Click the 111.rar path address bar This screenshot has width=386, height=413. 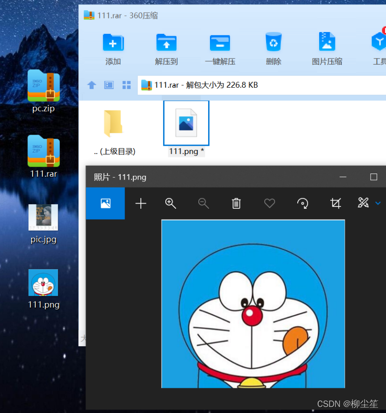point(262,85)
